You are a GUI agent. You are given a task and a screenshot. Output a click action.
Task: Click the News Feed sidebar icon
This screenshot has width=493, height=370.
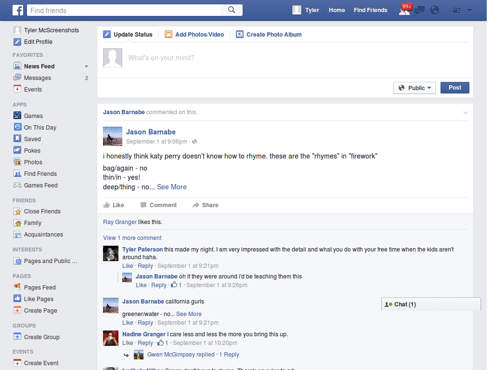point(17,66)
